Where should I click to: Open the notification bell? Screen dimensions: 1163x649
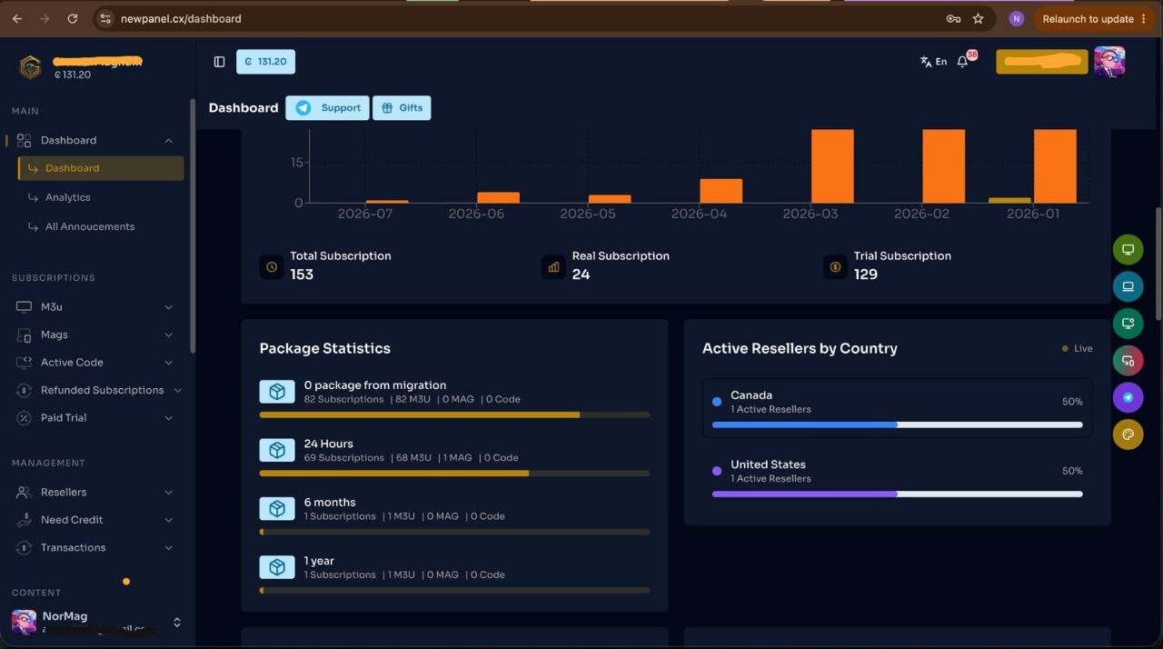point(963,62)
